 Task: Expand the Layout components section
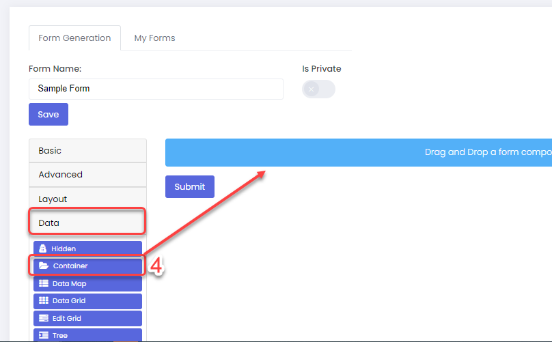[87, 199]
